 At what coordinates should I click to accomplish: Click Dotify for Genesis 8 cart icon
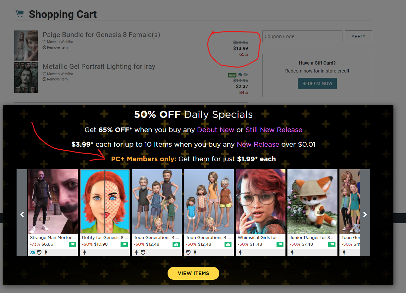[x=124, y=245]
